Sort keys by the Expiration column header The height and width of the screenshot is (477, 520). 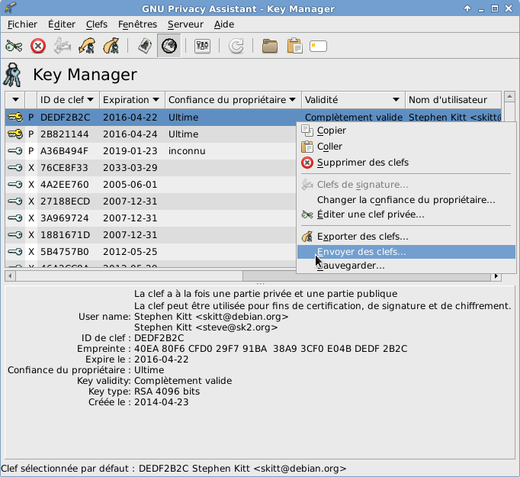[132, 100]
